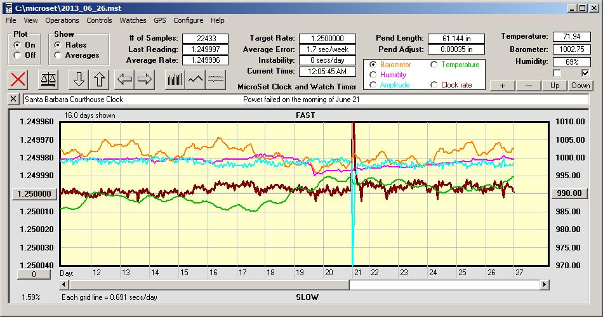Open the Configure menu
Image resolution: width=603 pixels, height=317 pixels.
[189, 20]
